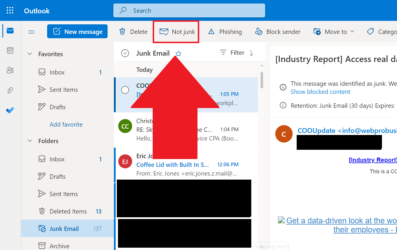Screen dimensions: 397x250
Task: Add Junk Email to favorites star
Action: [178, 54]
